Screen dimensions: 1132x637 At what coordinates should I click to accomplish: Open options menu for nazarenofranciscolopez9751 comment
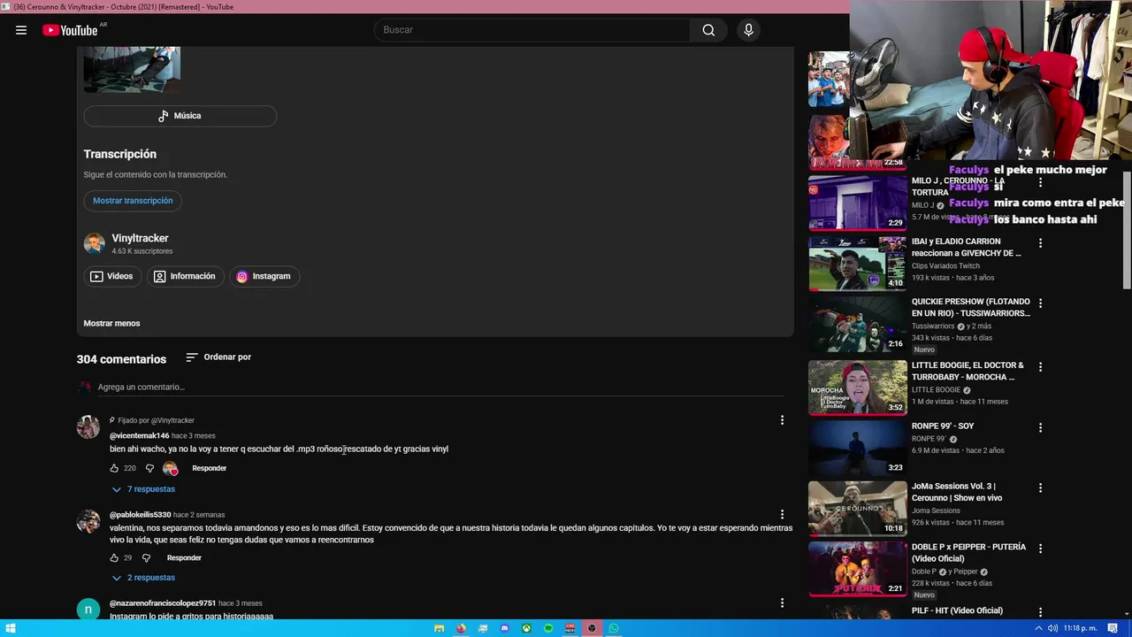[782, 602]
